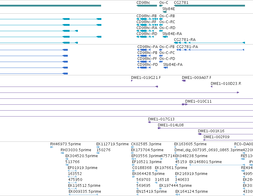The width and height of the screenshot is (253, 196).
Task: Select the CO188368 feature label
Action: tap(142, 168)
